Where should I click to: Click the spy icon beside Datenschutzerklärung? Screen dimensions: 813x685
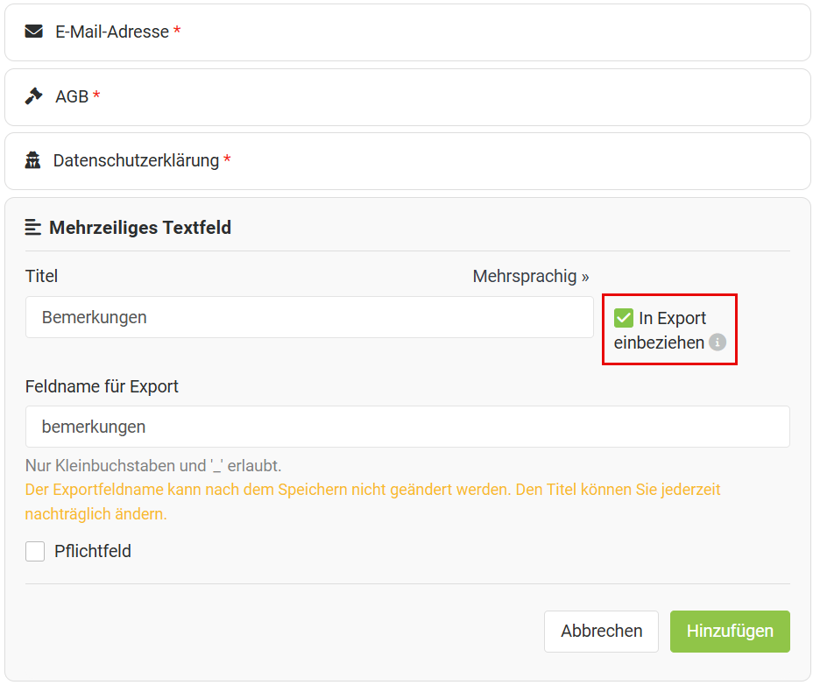click(x=33, y=160)
